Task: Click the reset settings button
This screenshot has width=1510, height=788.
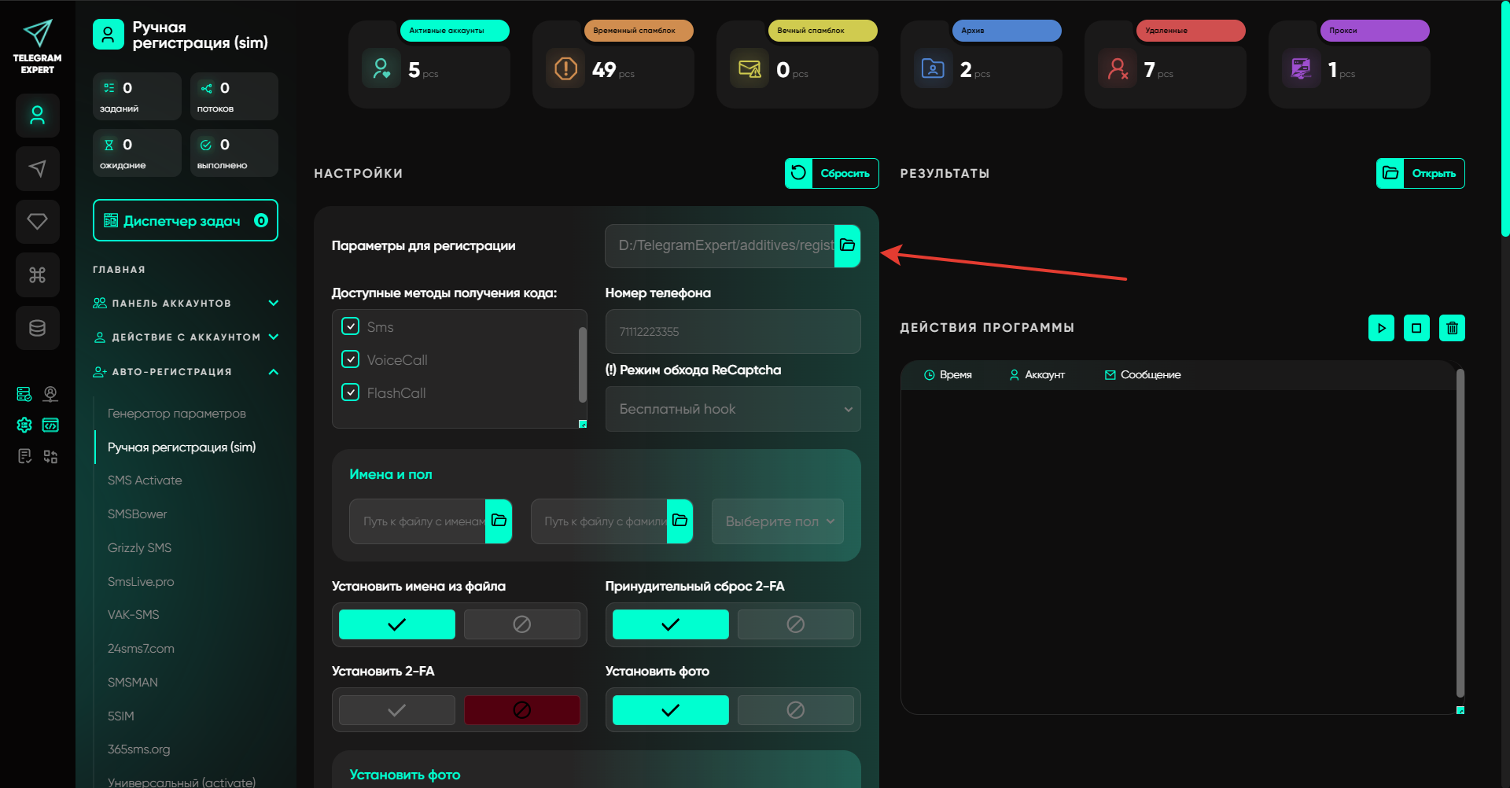Action: [831, 173]
